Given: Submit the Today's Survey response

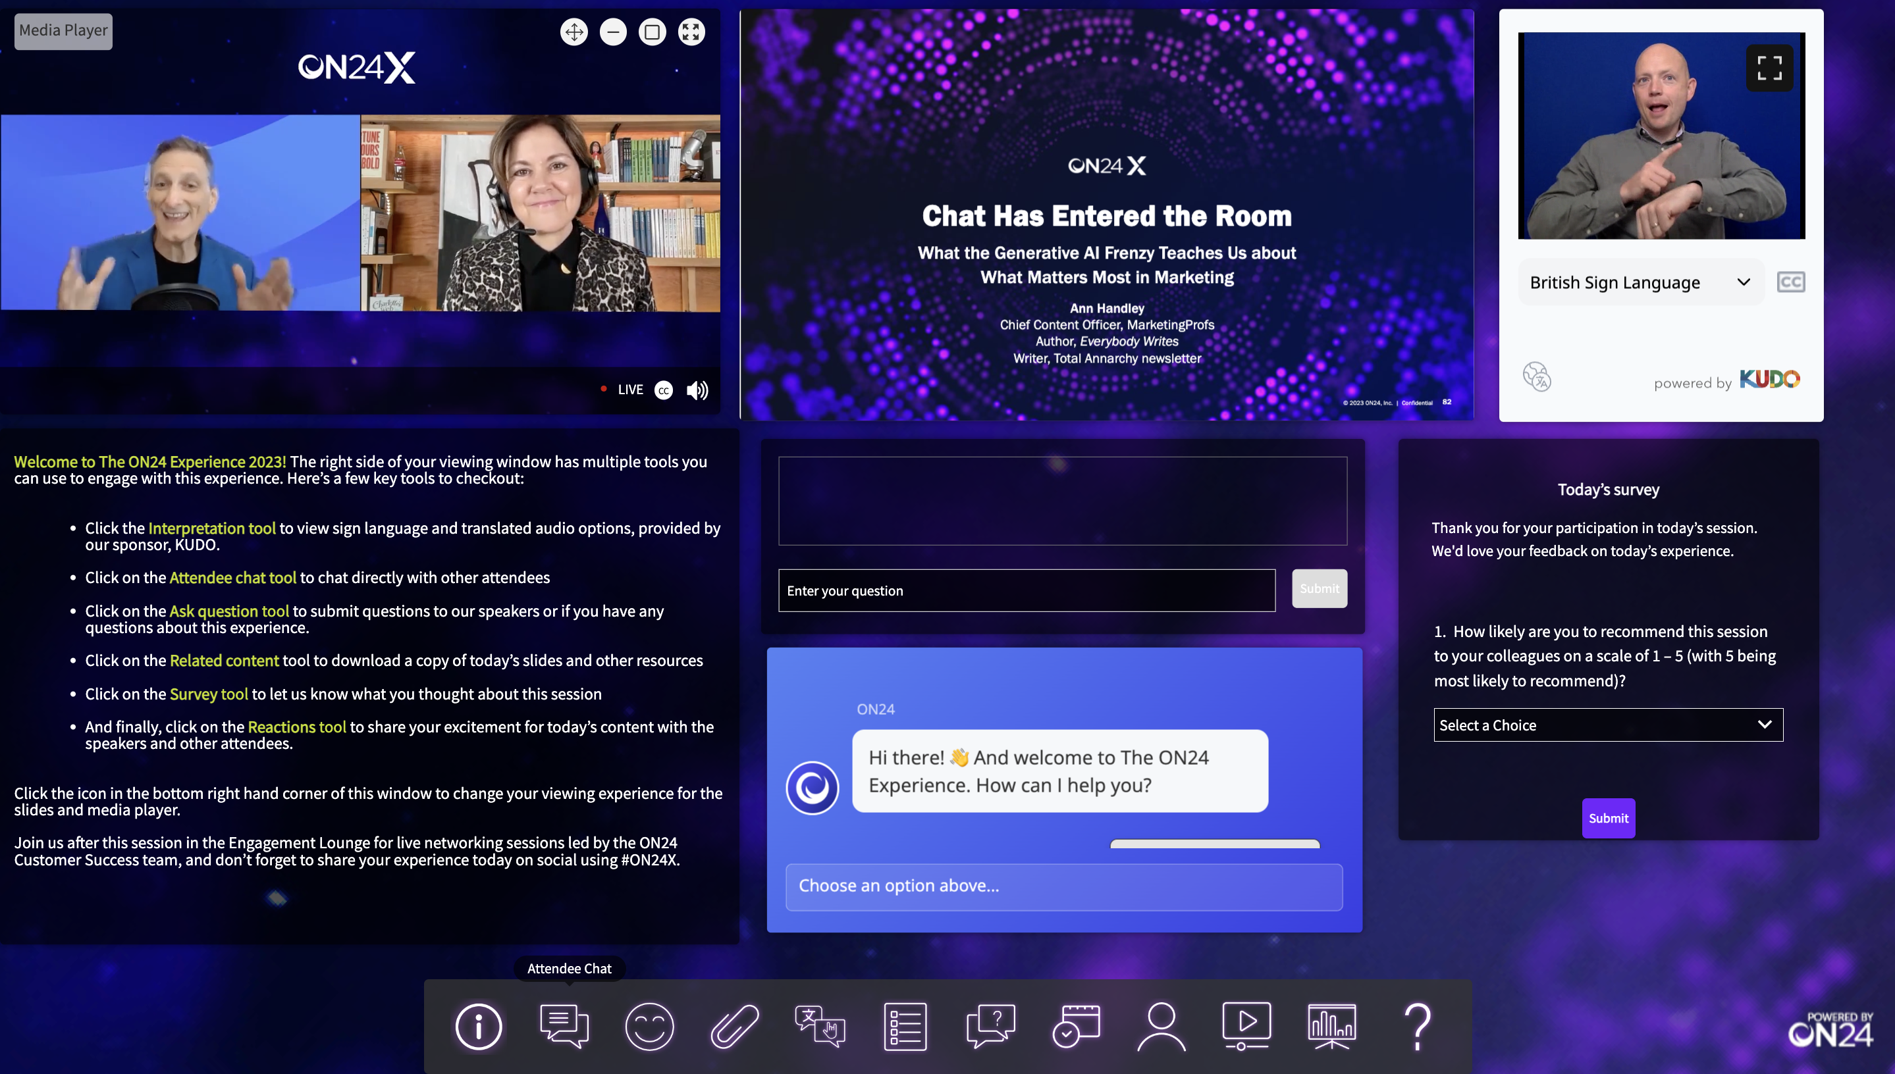Looking at the screenshot, I should coord(1607,817).
